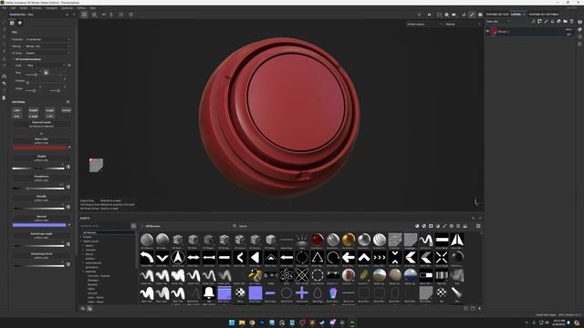
Task: Select the curved arrow alpha thumbnail
Action: pos(147,258)
